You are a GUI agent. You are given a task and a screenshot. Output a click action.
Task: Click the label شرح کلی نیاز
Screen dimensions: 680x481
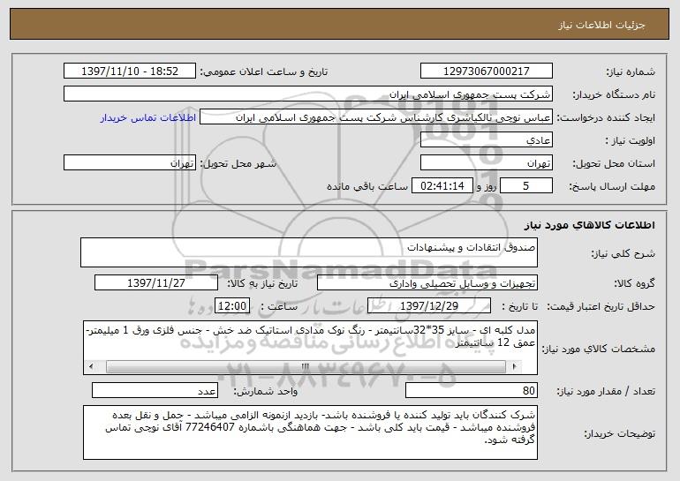(x=623, y=253)
